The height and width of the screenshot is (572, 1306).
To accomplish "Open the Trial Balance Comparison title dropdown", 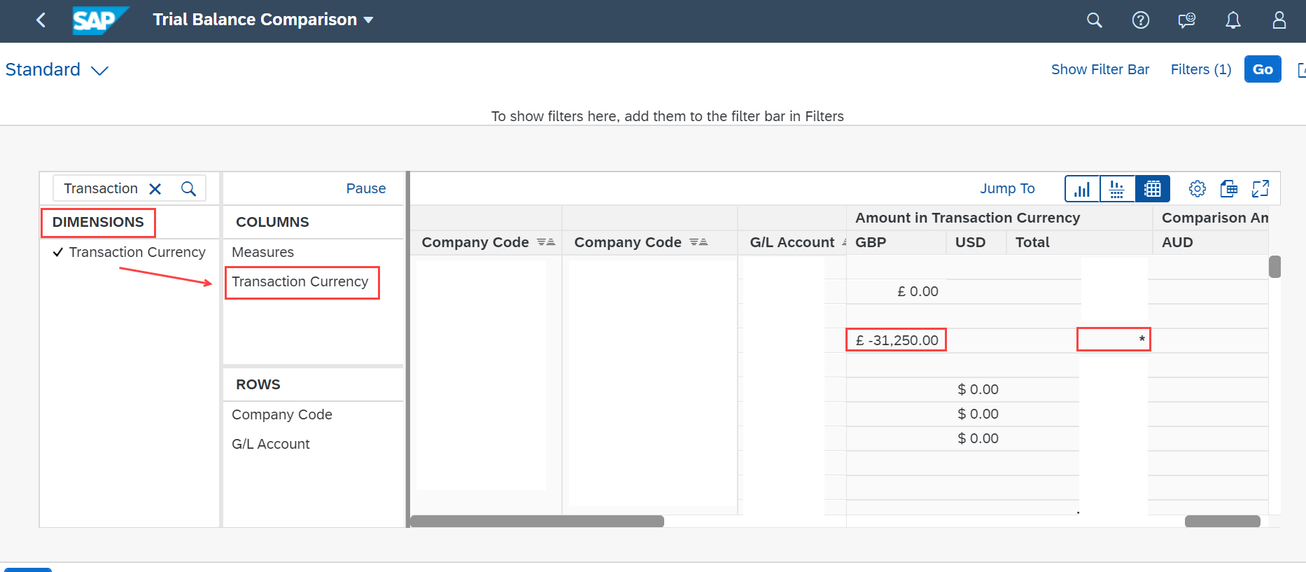I will coord(263,20).
